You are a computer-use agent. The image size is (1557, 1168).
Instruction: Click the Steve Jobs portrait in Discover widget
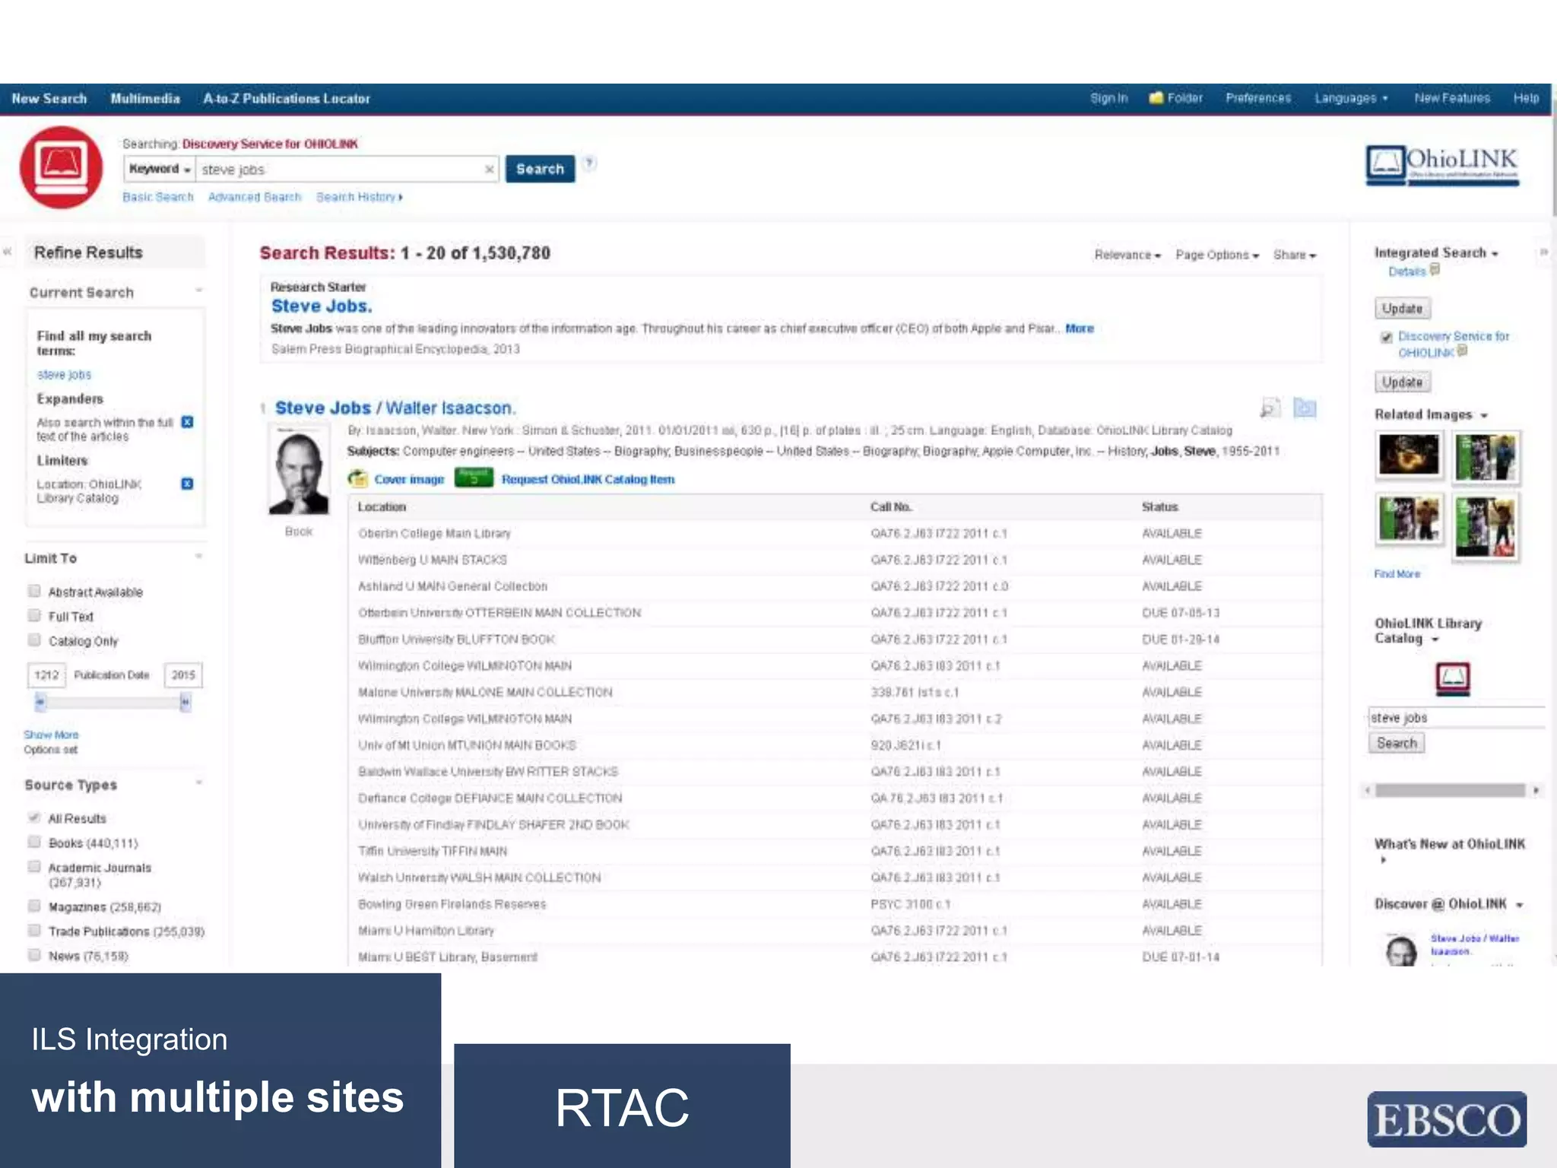pos(1400,949)
